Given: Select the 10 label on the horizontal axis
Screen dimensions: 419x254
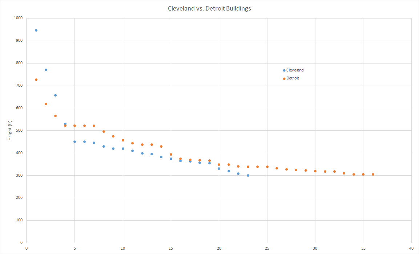Looking at the screenshot, I should coord(123,248).
